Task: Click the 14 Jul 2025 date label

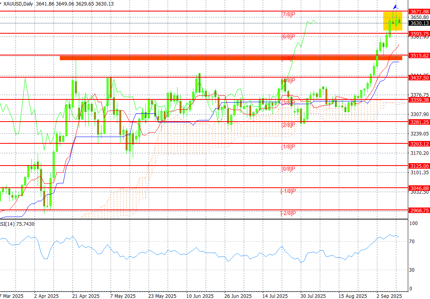Action: pos(275,296)
